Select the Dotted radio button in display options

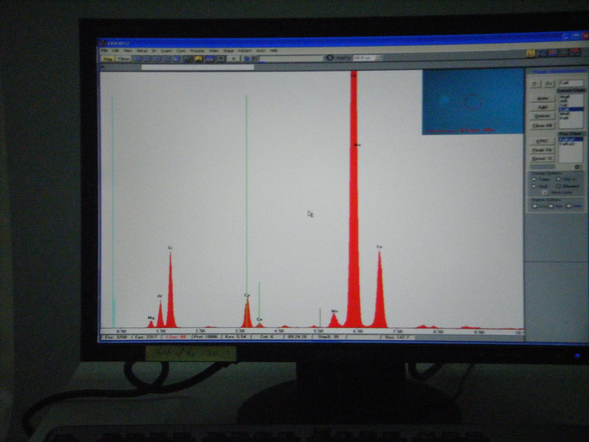tap(534, 186)
